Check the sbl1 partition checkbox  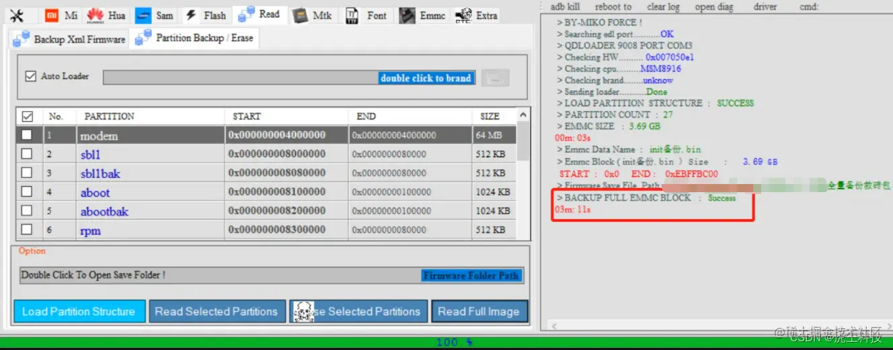pos(27,154)
